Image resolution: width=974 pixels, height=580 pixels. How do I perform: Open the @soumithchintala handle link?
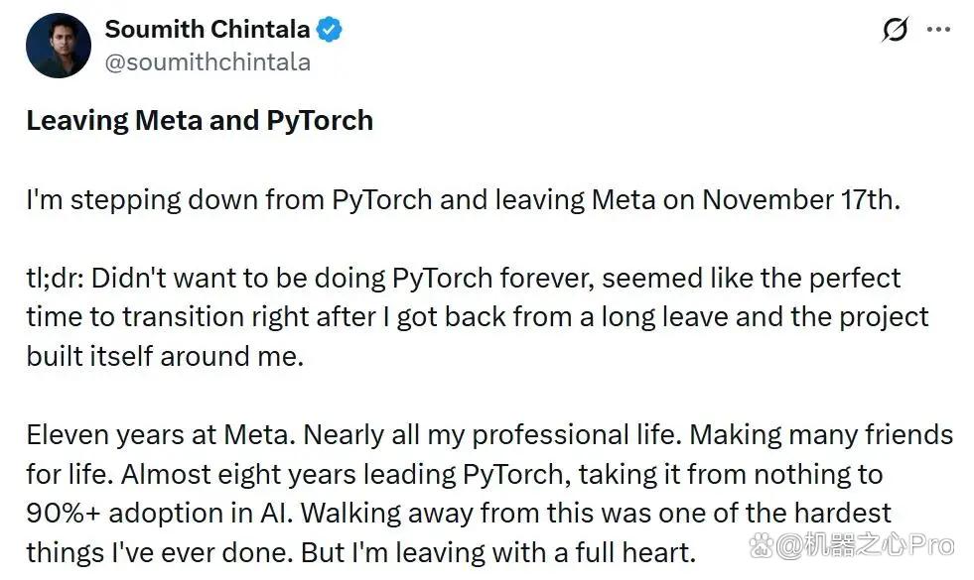coord(208,62)
